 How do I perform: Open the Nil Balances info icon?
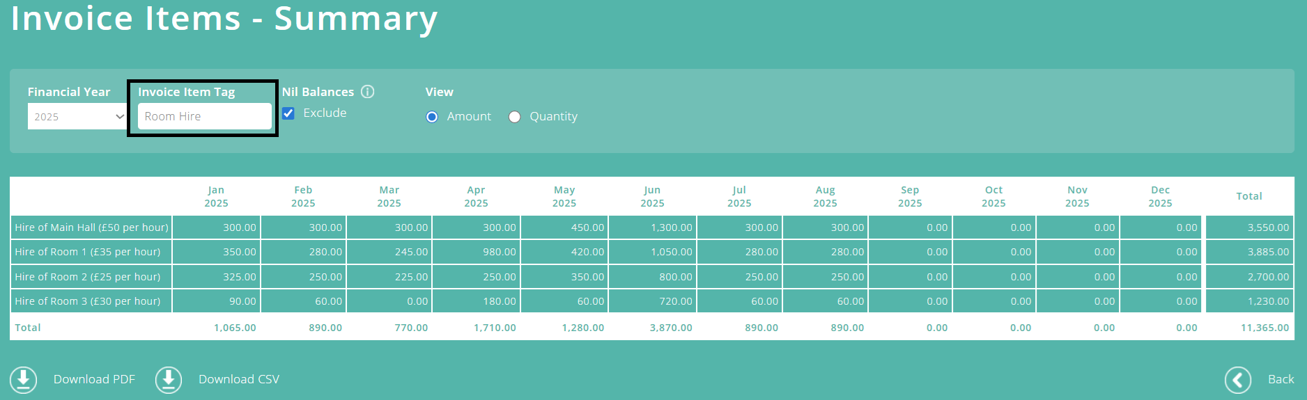(368, 92)
